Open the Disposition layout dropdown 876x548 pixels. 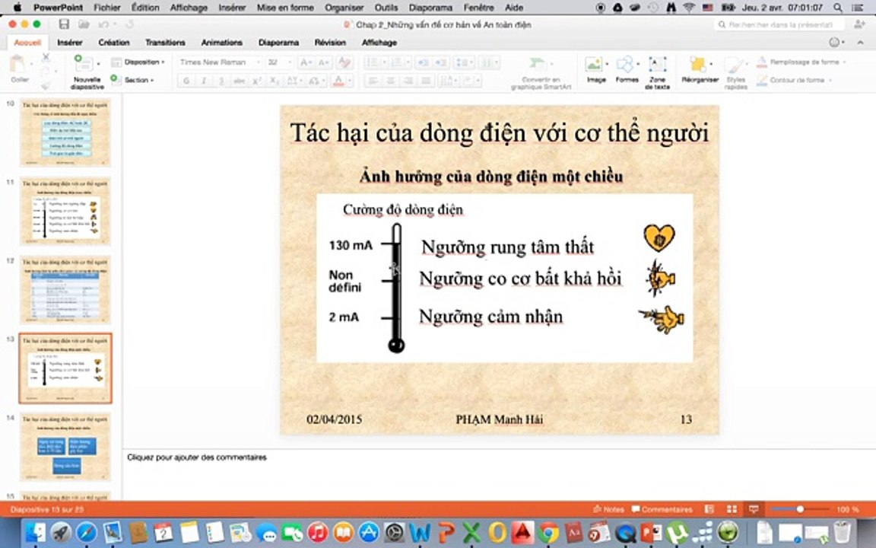tap(138, 62)
